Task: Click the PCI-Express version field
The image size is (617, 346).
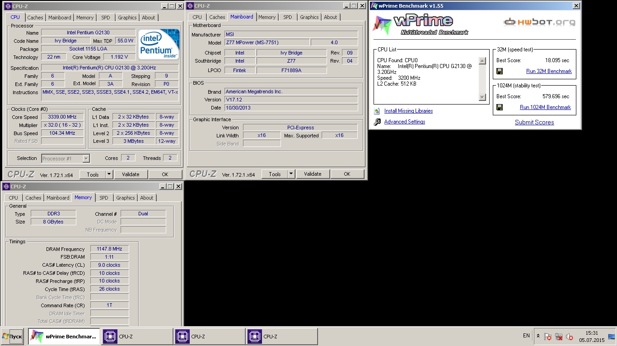Action: tap(300, 127)
